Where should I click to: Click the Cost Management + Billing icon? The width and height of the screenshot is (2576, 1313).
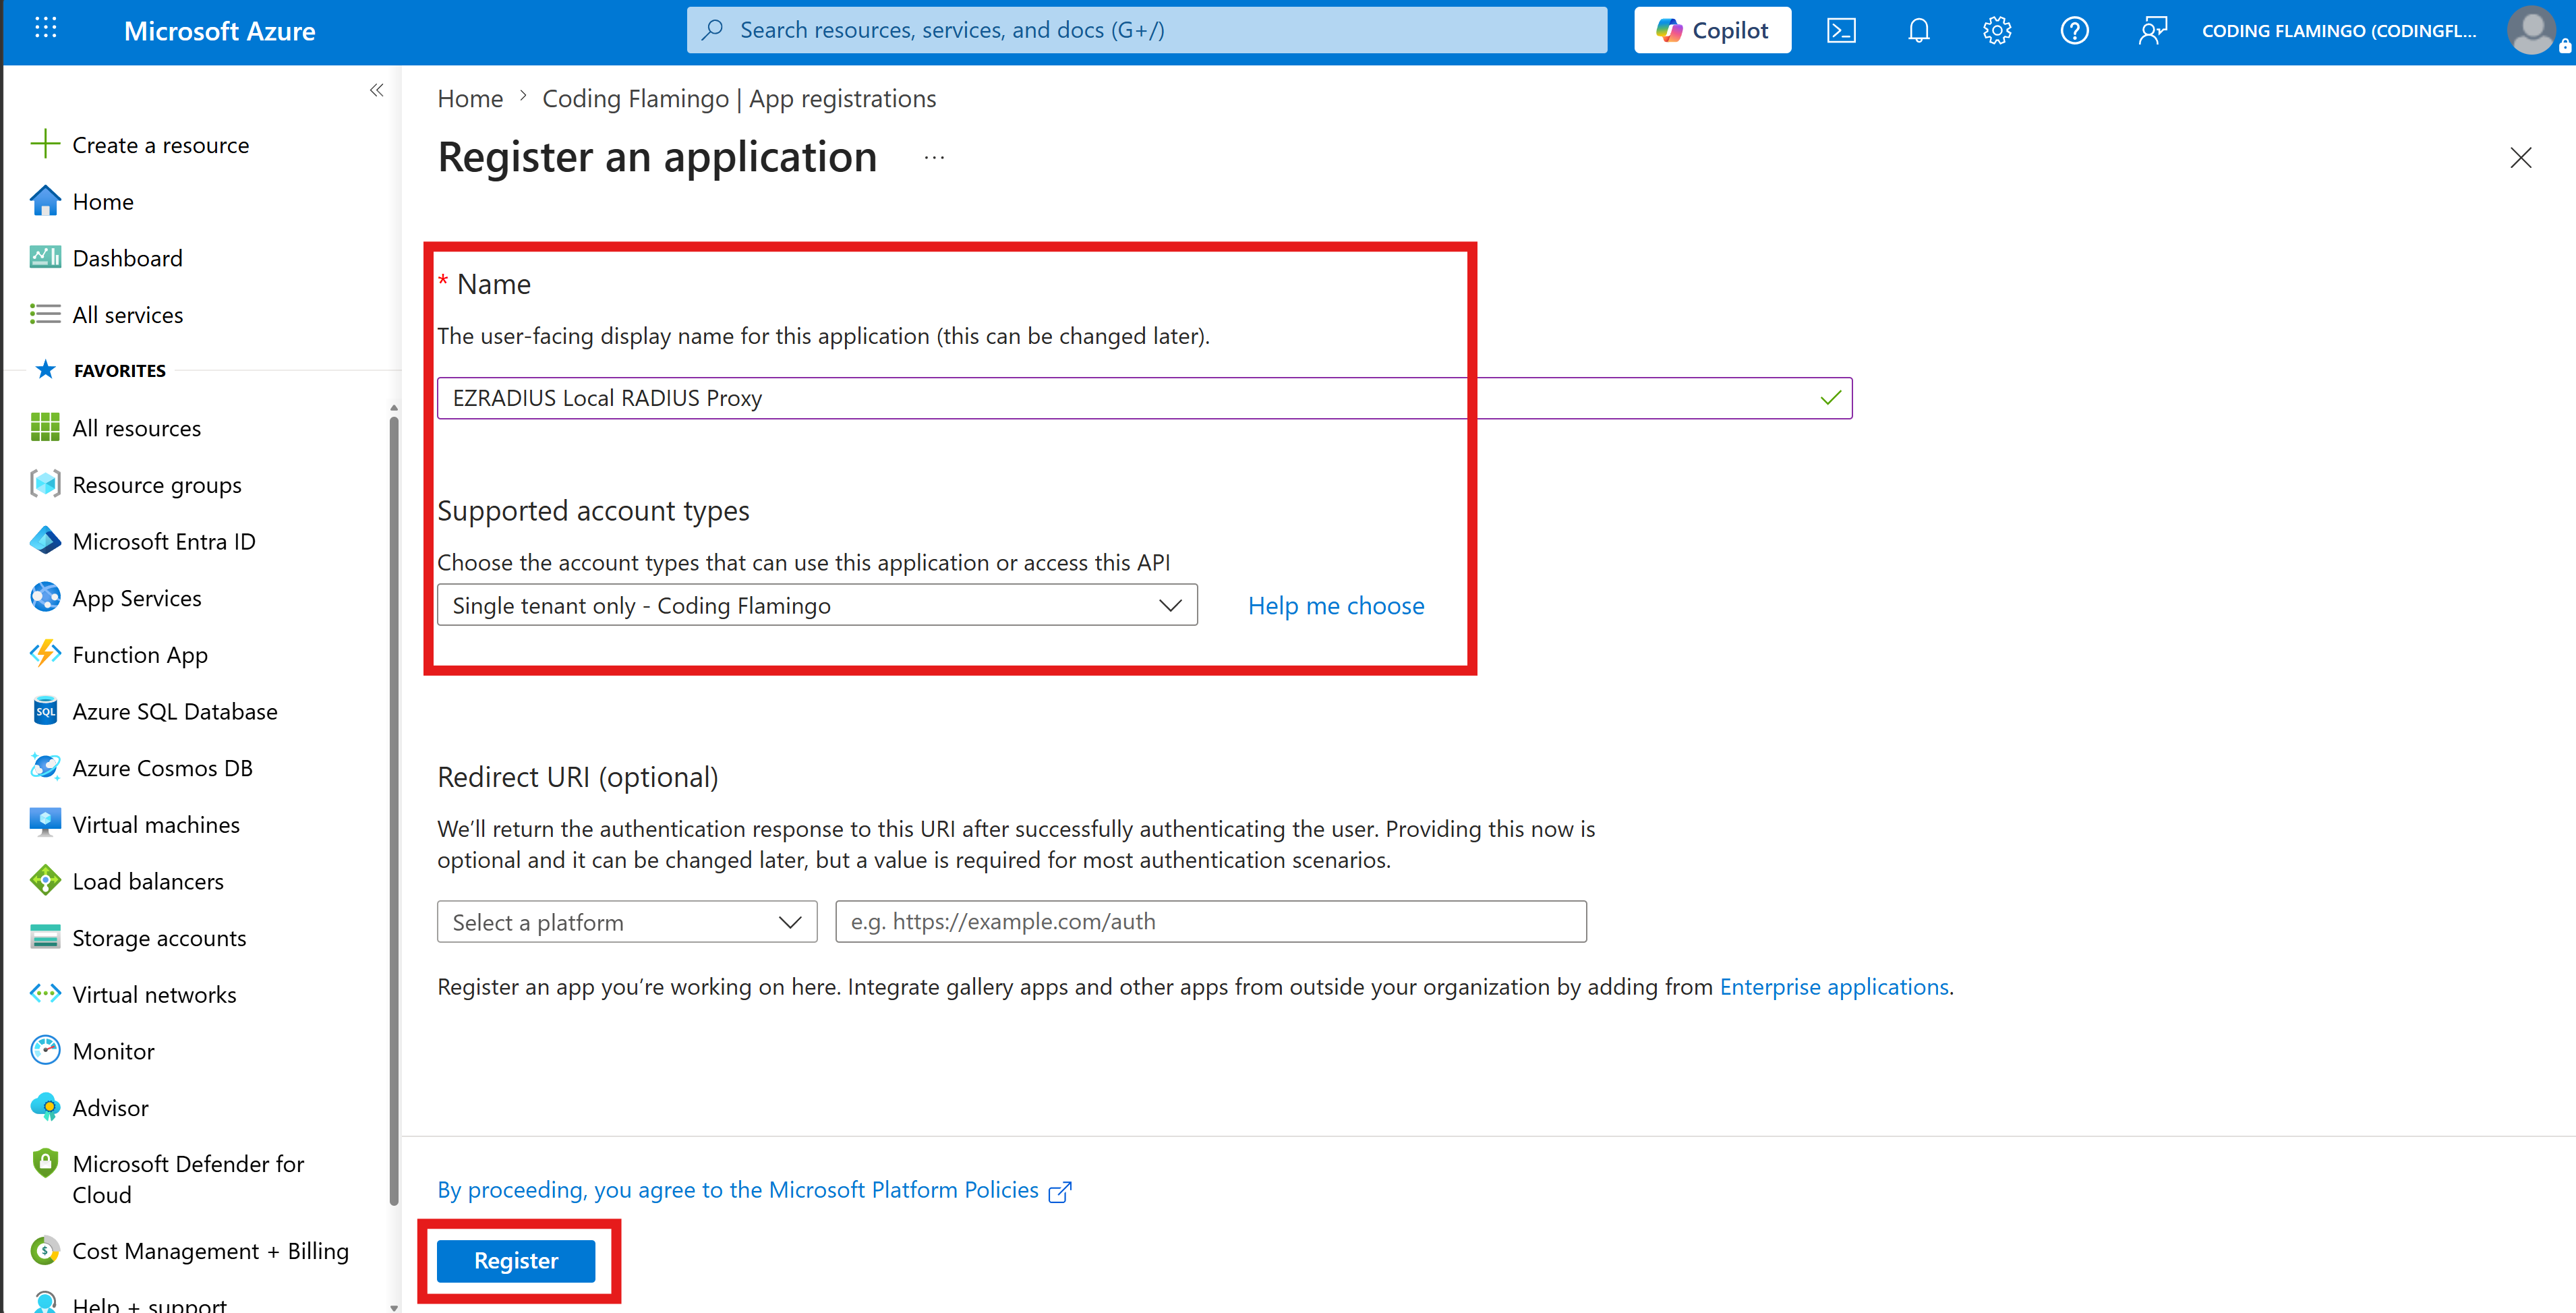(x=45, y=1251)
